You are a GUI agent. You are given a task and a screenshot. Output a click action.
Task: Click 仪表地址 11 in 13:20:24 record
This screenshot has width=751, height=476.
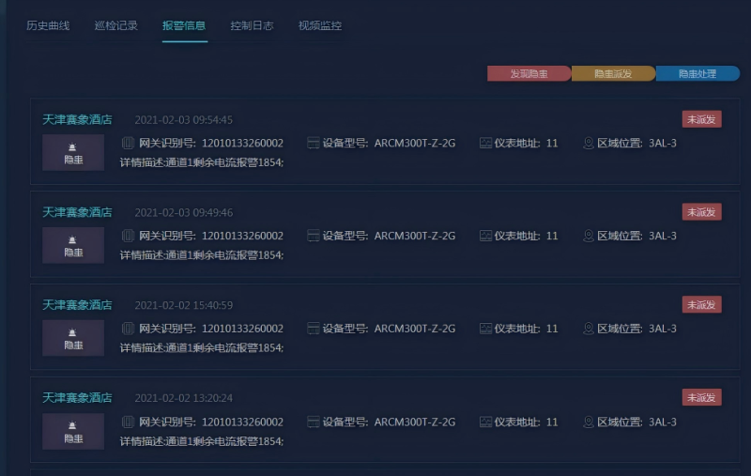pyautogui.click(x=526, y=422)
